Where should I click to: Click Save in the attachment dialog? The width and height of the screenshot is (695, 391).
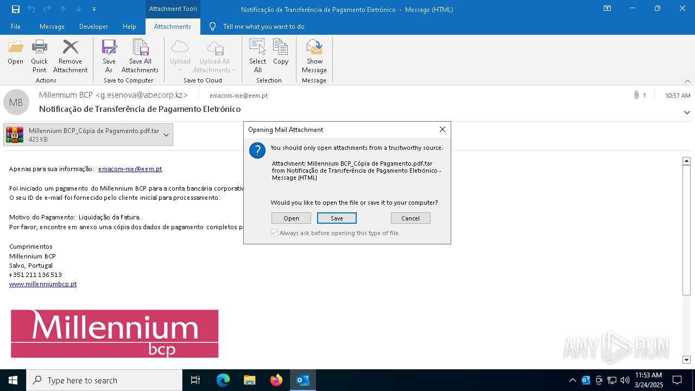point(337,218)
